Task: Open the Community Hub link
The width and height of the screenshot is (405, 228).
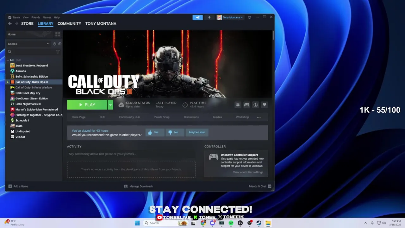Action: click(129, 117)
